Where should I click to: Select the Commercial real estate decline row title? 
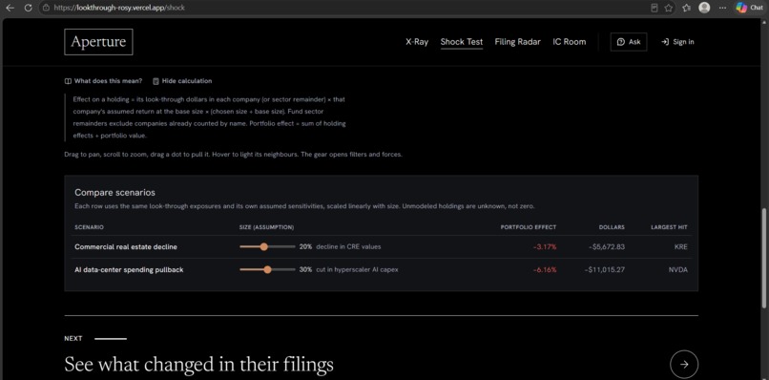point(126,247)
